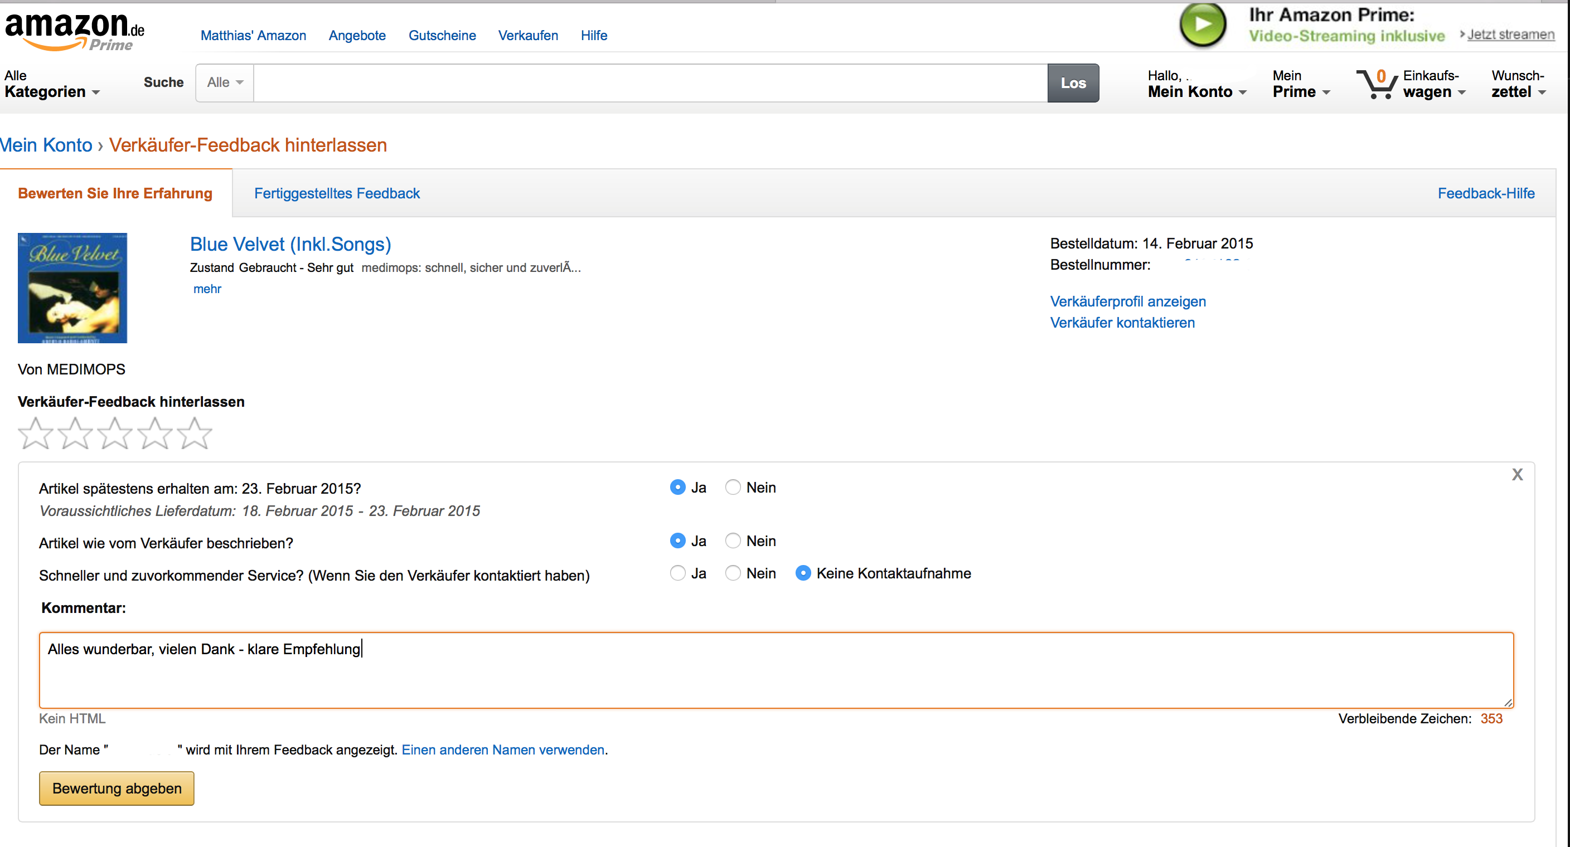Expand Alle Kategorien menu
This screenshot has height=847, width=1570.
[52, 84]
